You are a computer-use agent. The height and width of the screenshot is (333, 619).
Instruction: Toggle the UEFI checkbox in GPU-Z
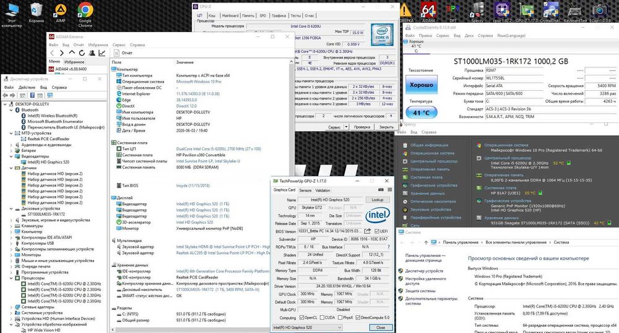pyautogui.click(x=376, y=231)
